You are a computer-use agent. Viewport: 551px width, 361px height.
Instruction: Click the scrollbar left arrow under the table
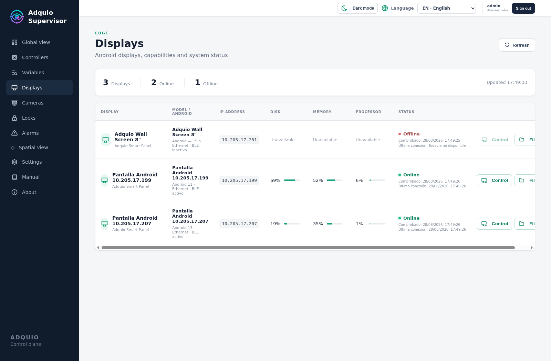coord(98,248)
